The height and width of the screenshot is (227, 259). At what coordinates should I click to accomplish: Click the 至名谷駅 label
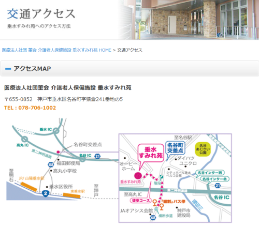[183, 138]
